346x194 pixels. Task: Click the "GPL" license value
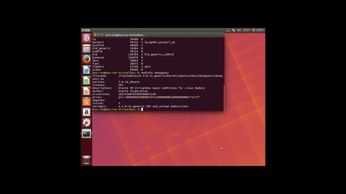point(121,85)
